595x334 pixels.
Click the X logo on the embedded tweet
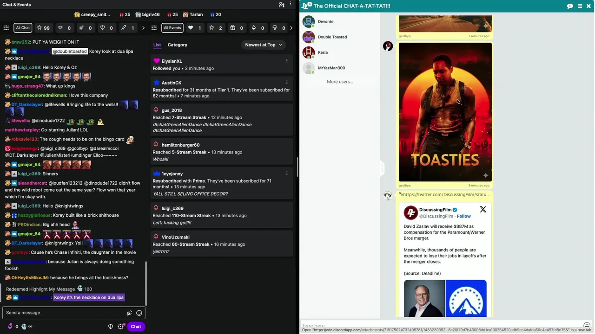[x=483, y=210]
